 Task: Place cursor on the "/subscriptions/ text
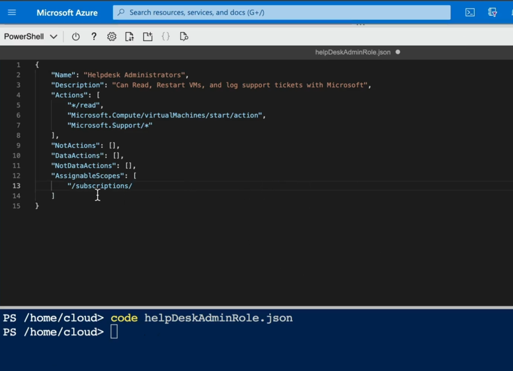coord(100,186)
